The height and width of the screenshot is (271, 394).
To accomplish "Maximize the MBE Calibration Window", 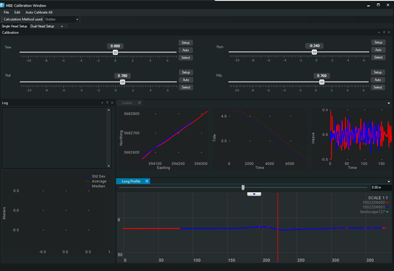I will (x=378, y=5).
